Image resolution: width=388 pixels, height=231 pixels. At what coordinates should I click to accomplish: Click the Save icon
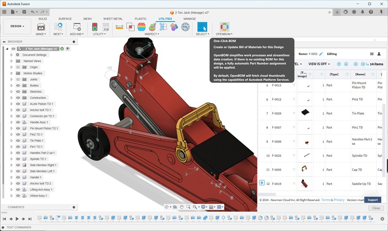(x=24, y=12)
